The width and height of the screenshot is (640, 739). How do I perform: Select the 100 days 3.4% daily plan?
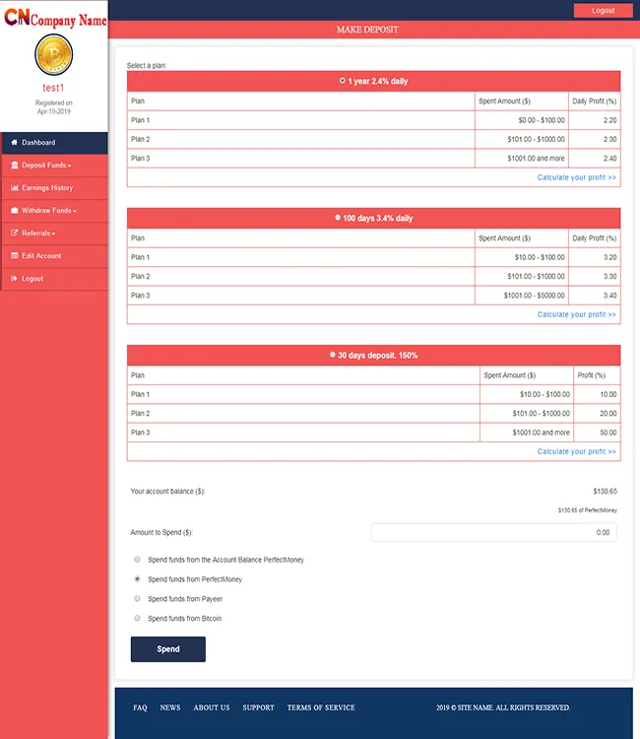(338, 218)
